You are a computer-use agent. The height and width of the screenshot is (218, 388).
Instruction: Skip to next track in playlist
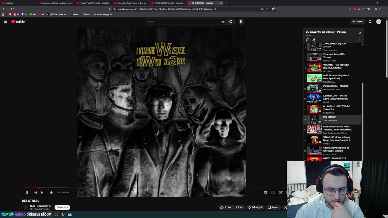click(x=42, y=193)
